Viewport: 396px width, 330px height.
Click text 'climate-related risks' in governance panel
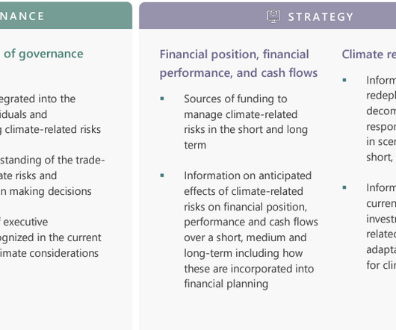[x=53, y=130]
